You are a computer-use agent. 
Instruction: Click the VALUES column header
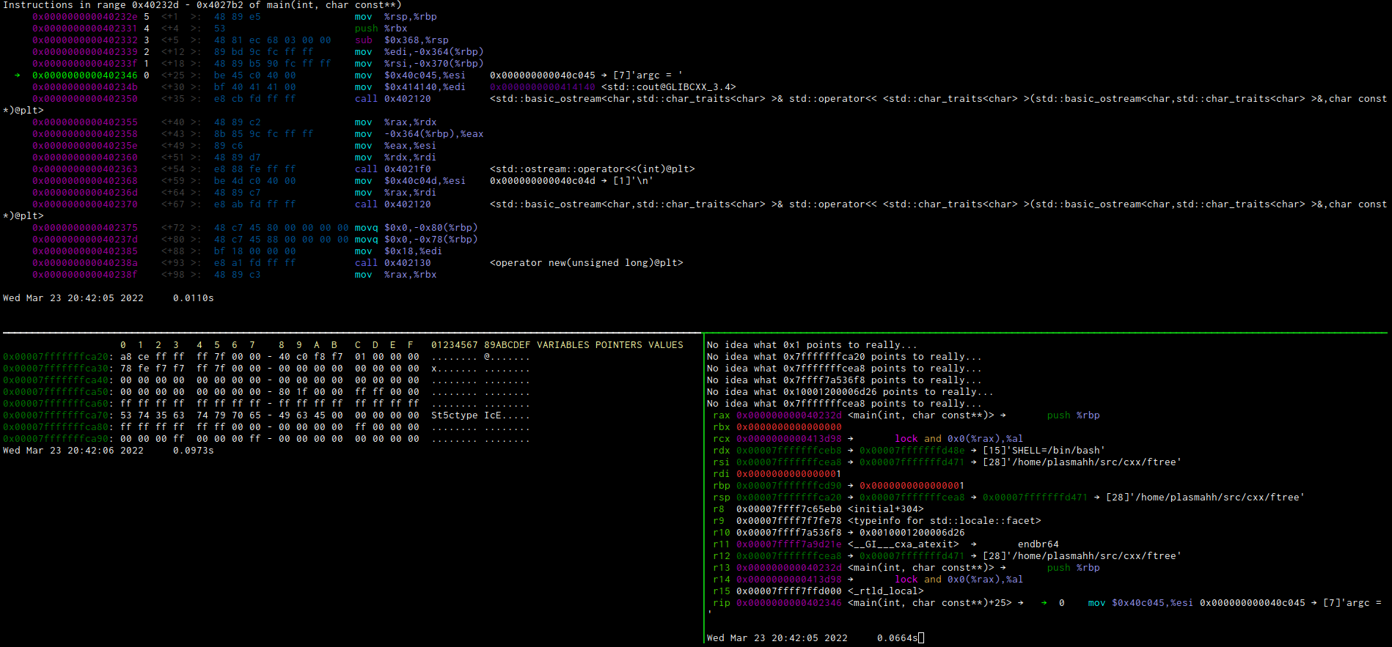pos(665,345)
